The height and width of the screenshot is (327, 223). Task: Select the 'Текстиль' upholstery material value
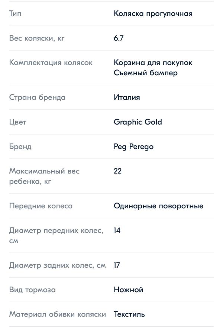tap(129, 314)
